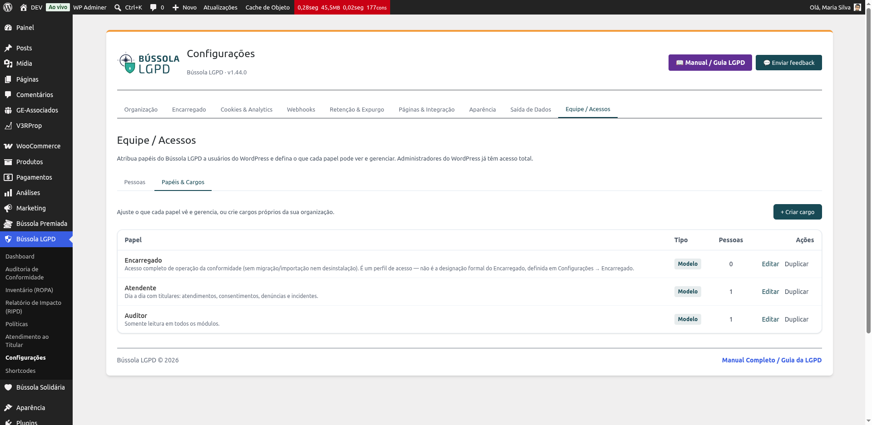Click the Mídia media icon
Image resolution: width=872 pixels, height=425 pixels.
pyautogui.click(x=8, y=64)
